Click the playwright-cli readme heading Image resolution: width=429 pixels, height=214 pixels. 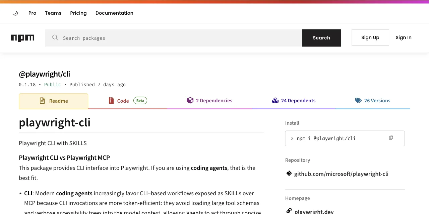pyautogui.click(x=55, y=122)
